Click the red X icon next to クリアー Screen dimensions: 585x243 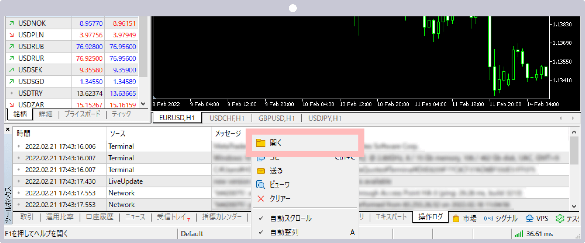click(x=261, y=199)
